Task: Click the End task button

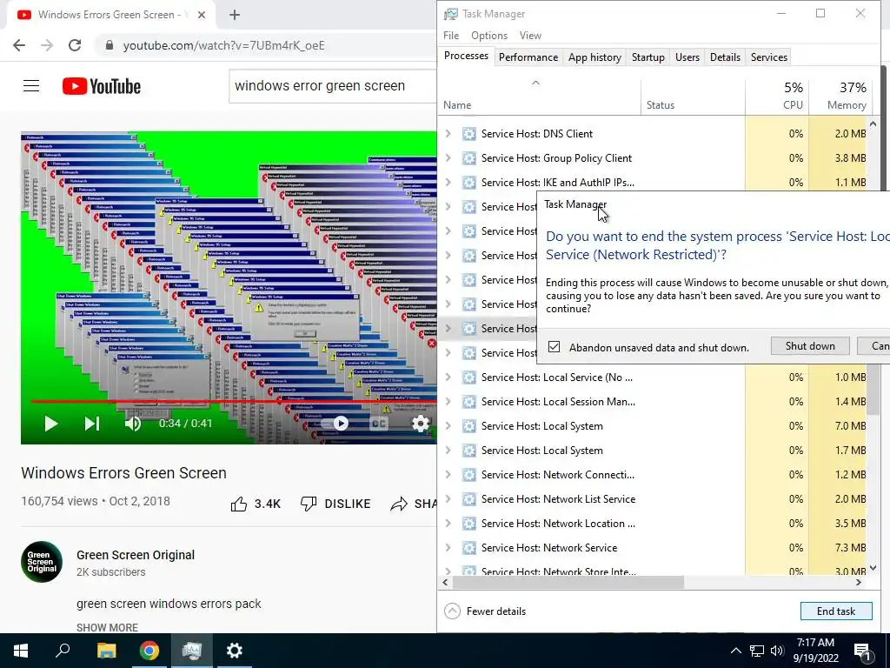Action: [836, 611]
